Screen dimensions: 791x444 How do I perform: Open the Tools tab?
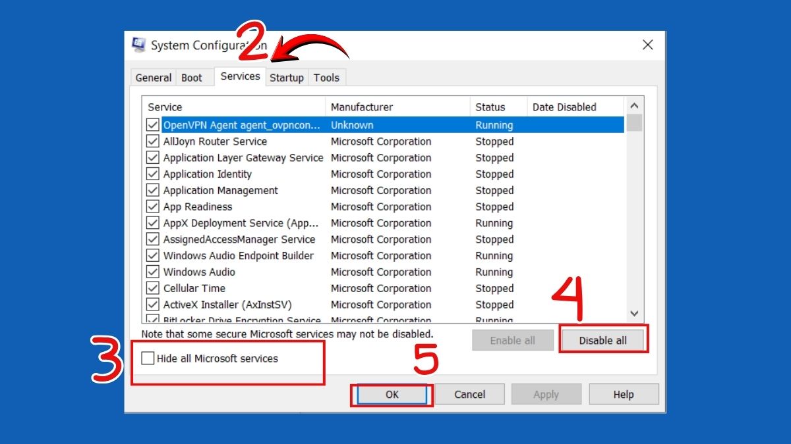(x=326, y=77)
